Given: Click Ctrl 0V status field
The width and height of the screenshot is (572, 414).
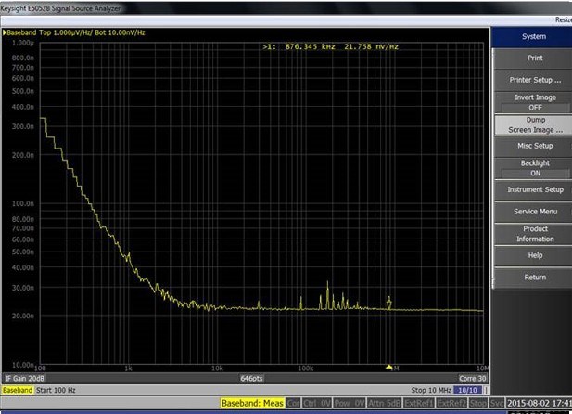Looking at the screenshot, I should coord(317,404).
